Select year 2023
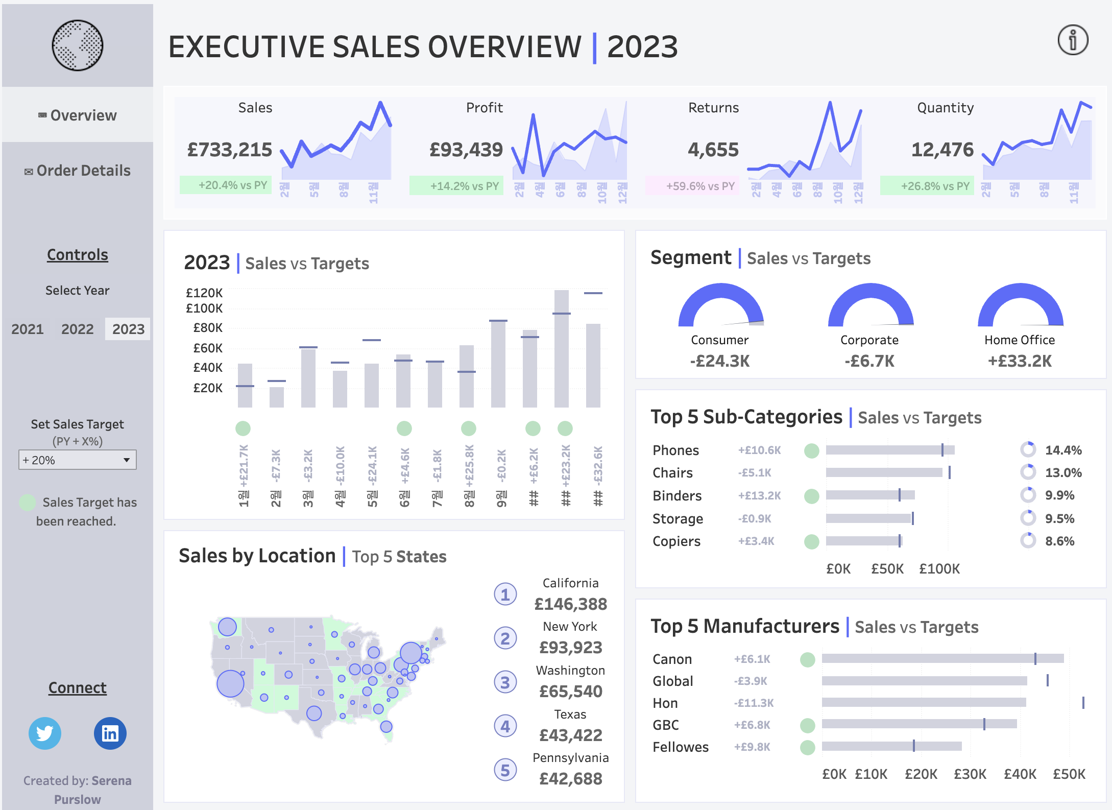Viewport: 1112px width, 810px height. [x=128, y=329]
